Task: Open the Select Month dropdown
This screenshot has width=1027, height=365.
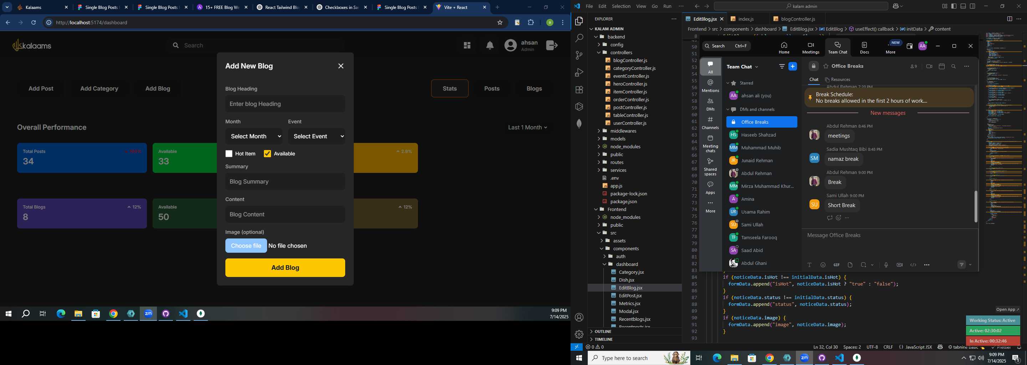Action: tap(254, 136)
